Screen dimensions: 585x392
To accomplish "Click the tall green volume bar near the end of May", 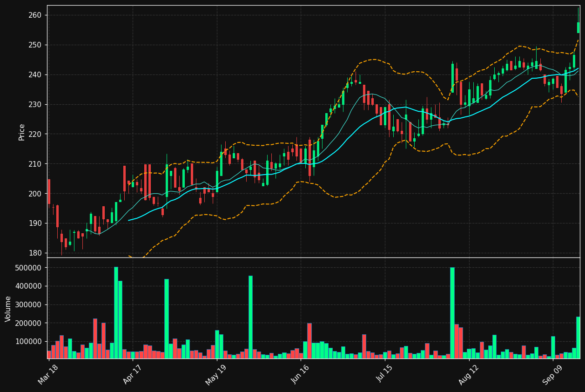I will tap(250, 317).
